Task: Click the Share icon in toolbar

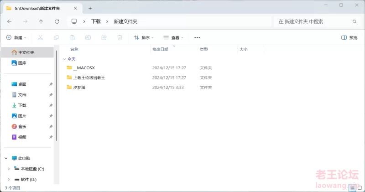Action: (x=104, y=38)
